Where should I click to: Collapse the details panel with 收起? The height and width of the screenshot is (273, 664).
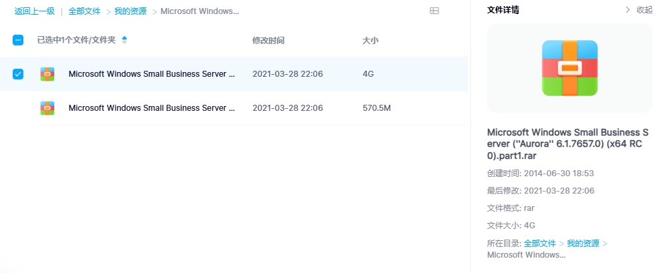[x=644, y=10]
